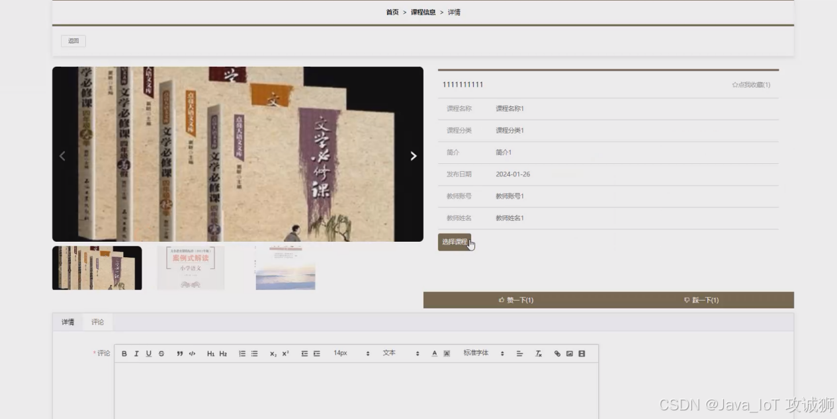Select the course title 1111111111

coord(463,85)
